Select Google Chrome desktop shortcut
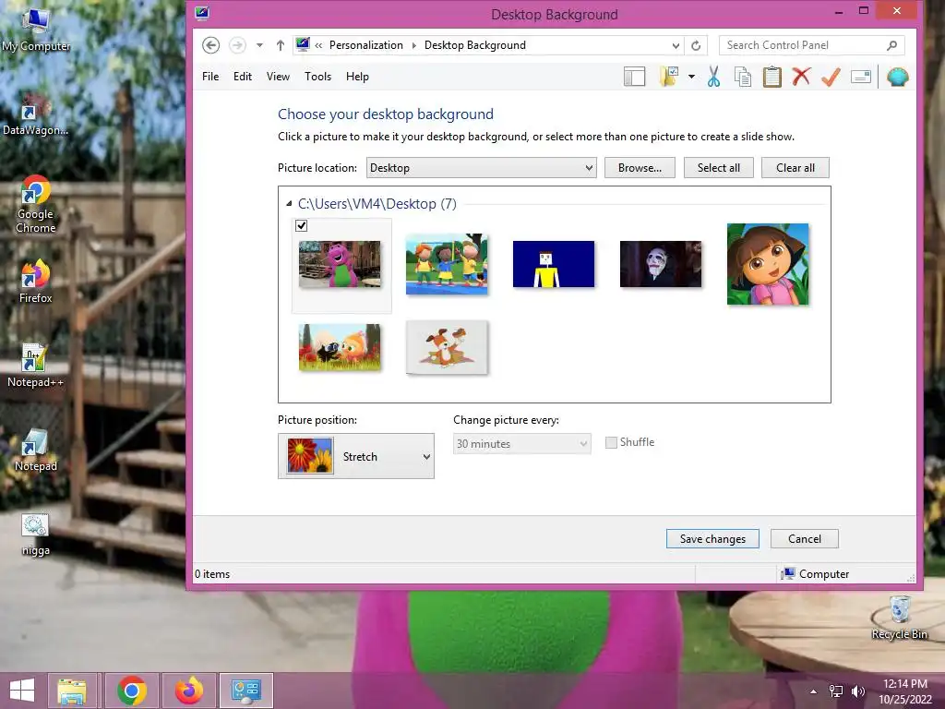Viewport: 945px width, 709px height. (x=36, y=204)
